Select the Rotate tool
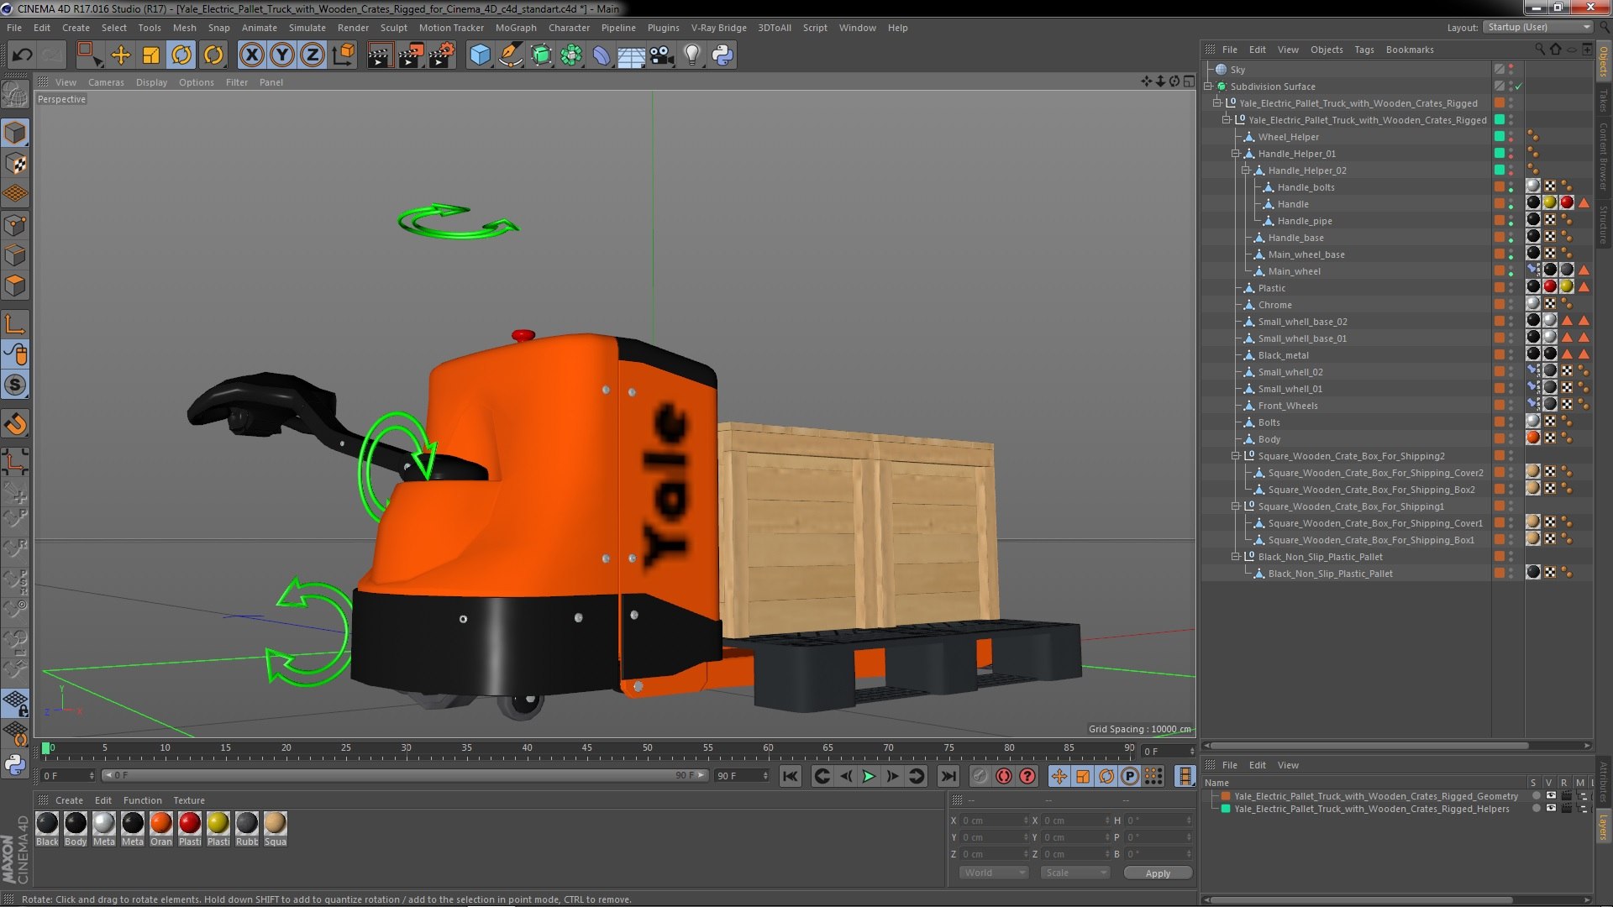 (x=181, y=55)
